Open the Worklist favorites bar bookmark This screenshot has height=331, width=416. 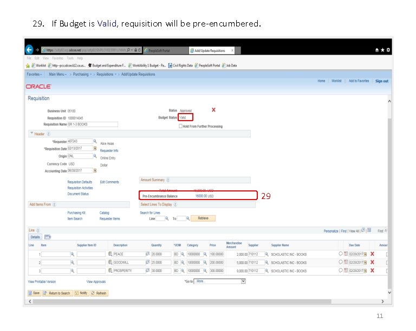[39, 65]
